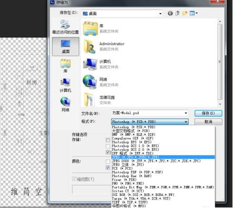Open the view menu icon

tap(194, 13)
